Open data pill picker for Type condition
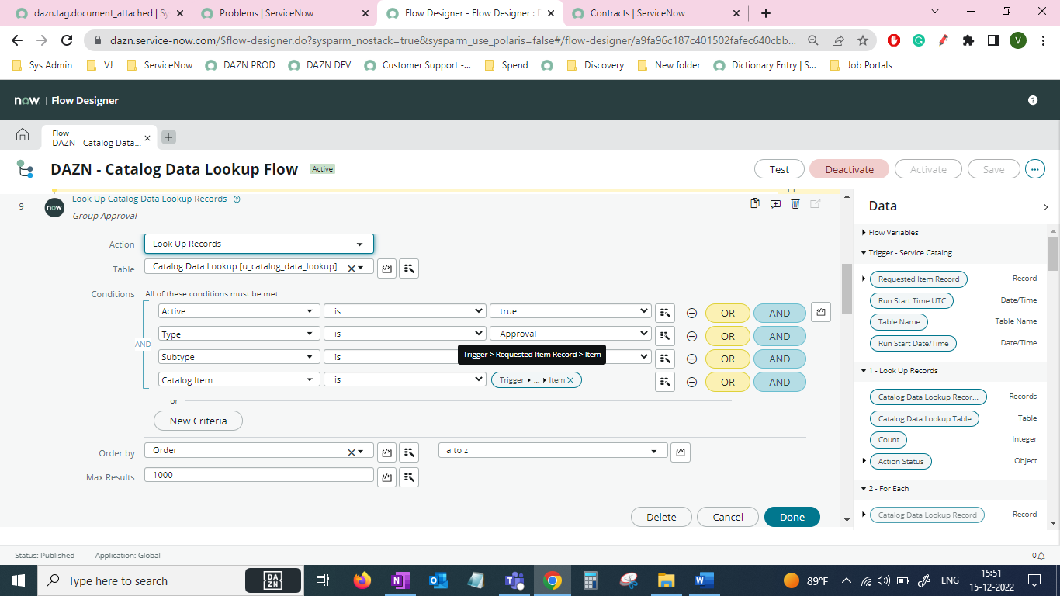The image size is (1060, 596). point(664,336)
